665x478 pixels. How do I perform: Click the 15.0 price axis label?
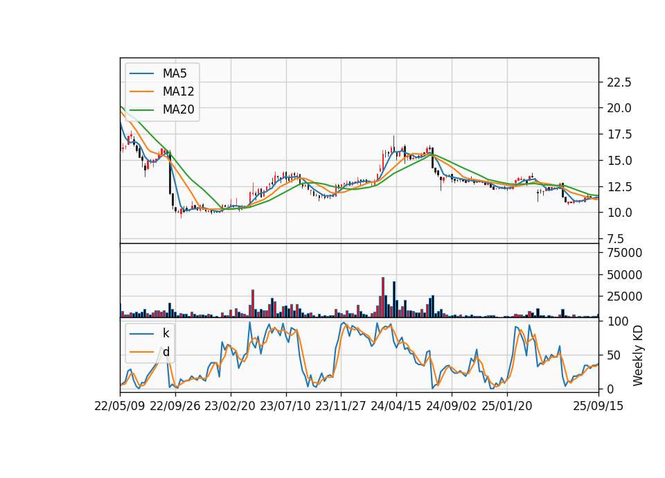[619, 161]
